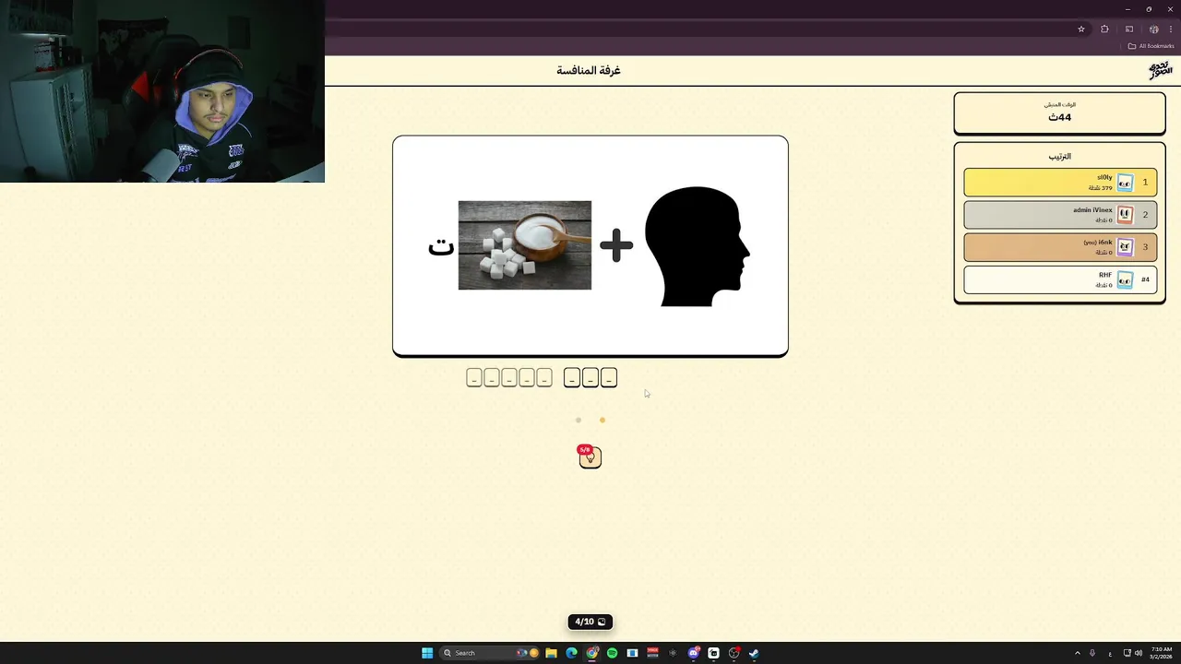The height and width of the screenshot is (664, 1181).
Task: Click the الترتيب leaderboard heading
Action: click(1059, 157)
